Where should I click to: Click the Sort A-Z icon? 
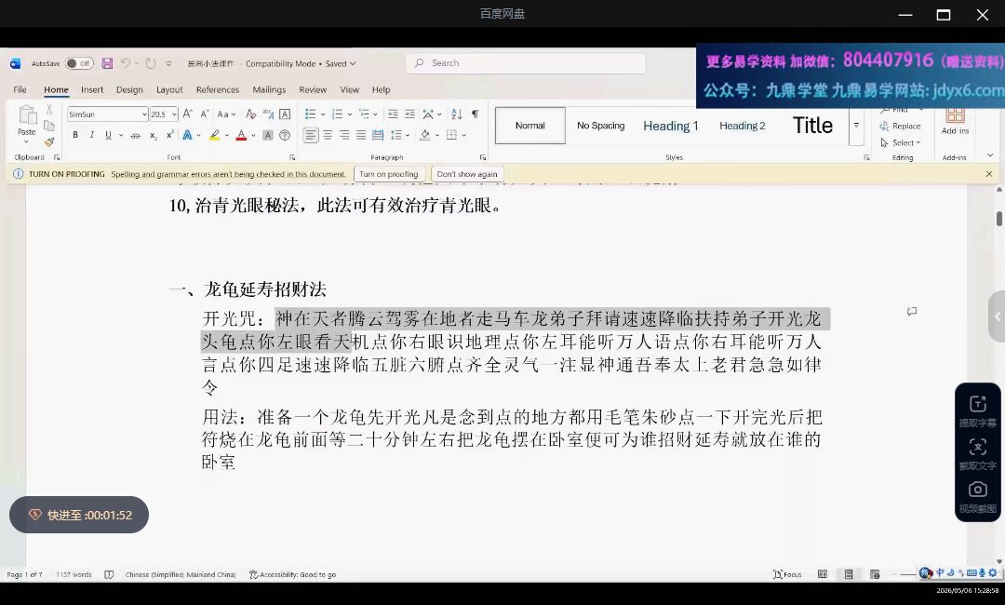click(x=456, y=114)
